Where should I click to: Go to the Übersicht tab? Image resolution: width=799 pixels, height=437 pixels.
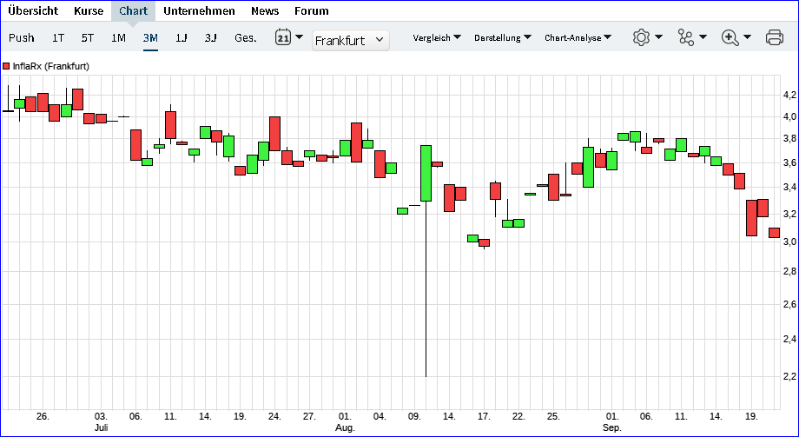pyautogui.click(x=31, y=11)
